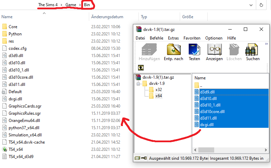Sort WinRAR file list by Name header
The image size is (271, 168).
(x=200, y=78)
